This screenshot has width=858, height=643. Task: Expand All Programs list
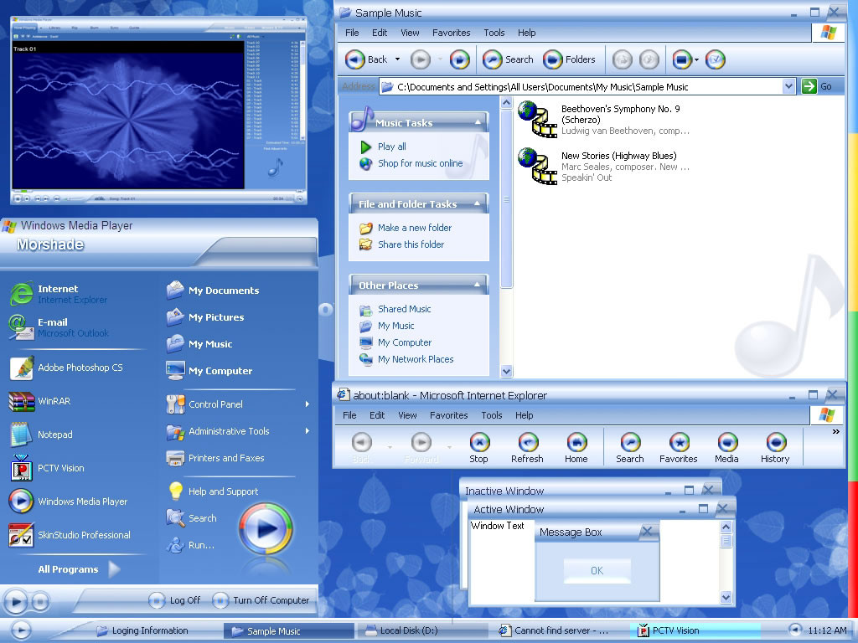click(78, 569)
